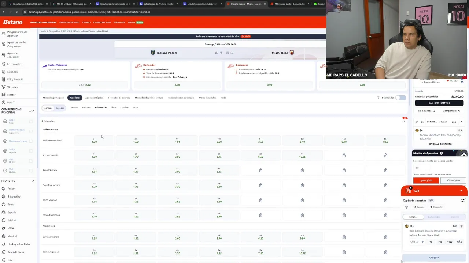The width and height of the screenshot is (469, 263).
Task: Switch view to Mercado toggle
Action: pyautogui.click(x=48, y=108)
